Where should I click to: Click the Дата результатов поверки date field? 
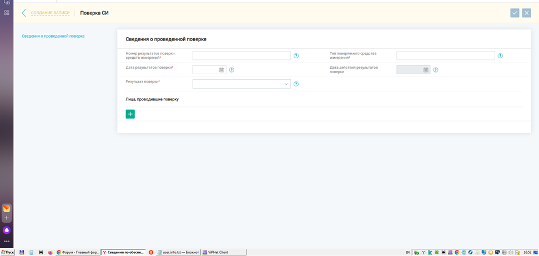pos(205,70)
